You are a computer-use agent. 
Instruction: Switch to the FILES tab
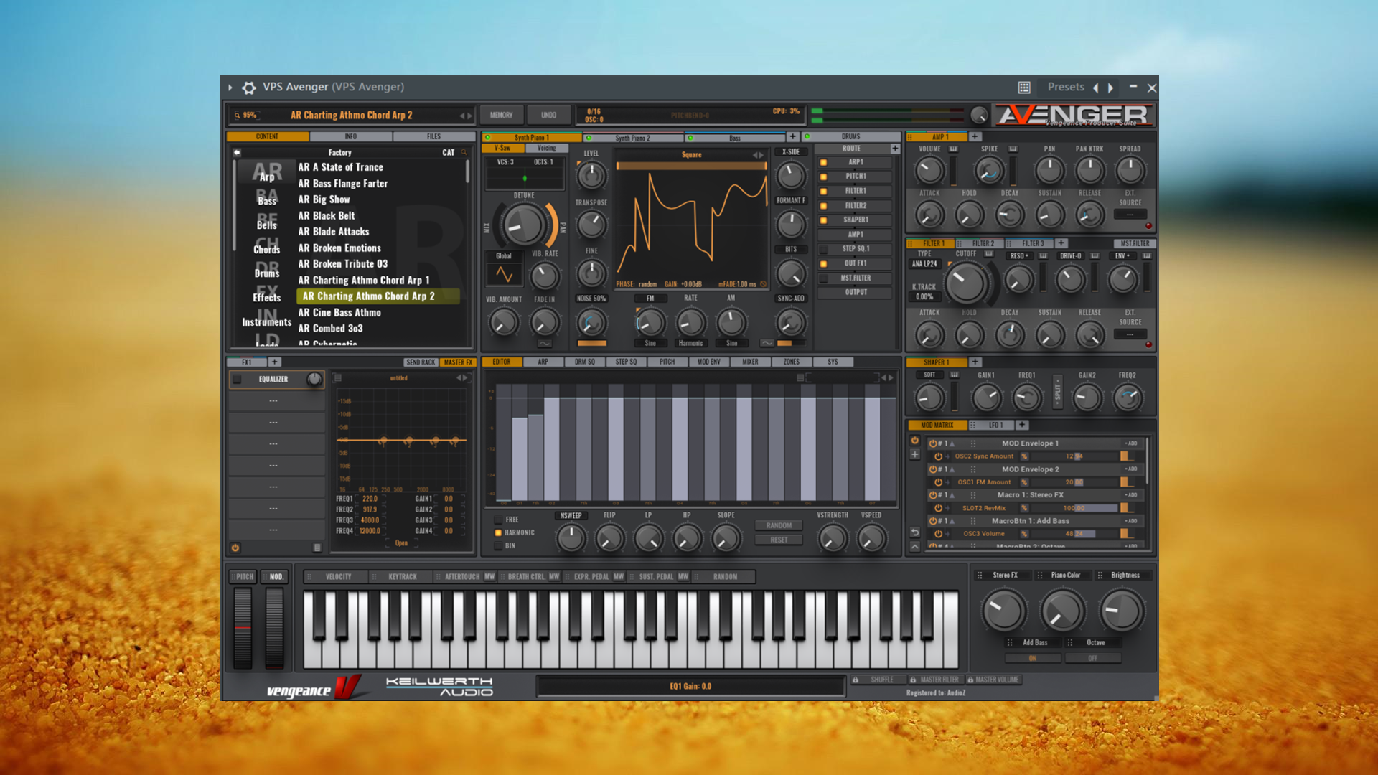pos(433,136)
